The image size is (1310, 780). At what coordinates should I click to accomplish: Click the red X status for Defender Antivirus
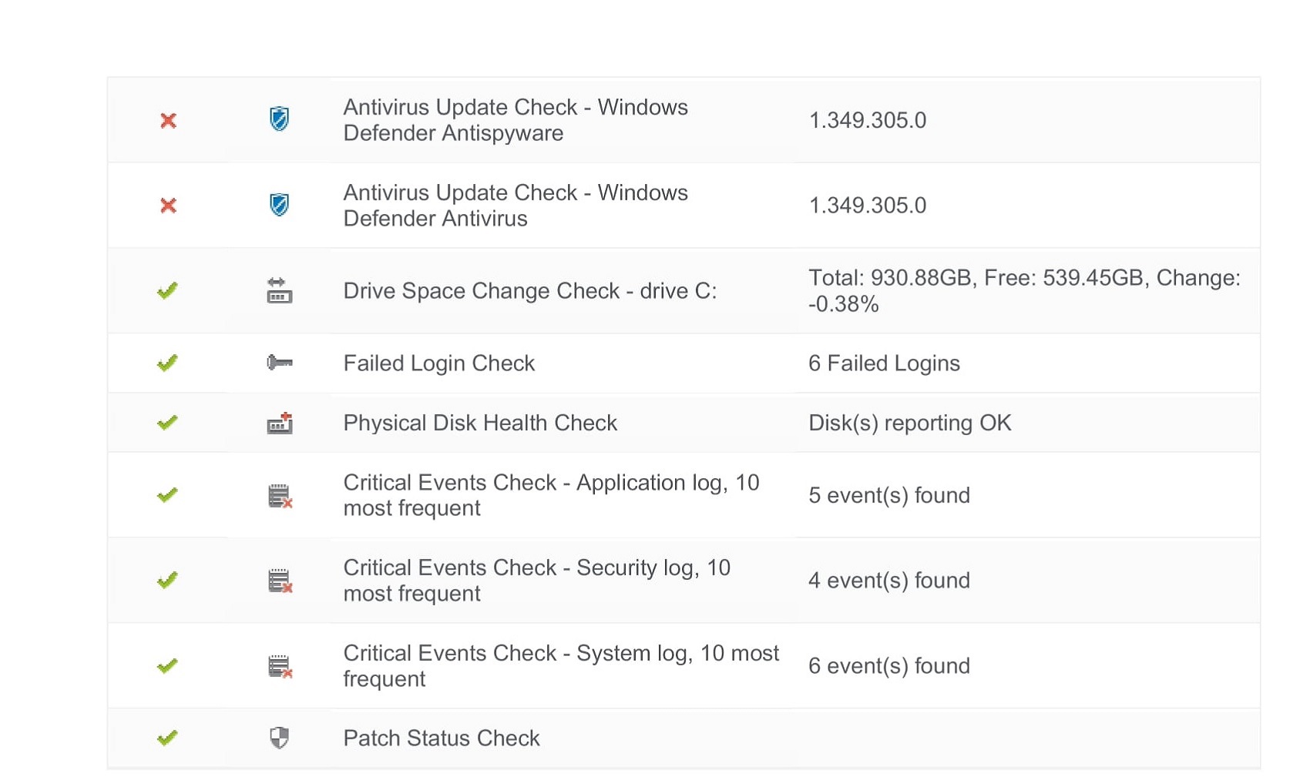point(168,206)
